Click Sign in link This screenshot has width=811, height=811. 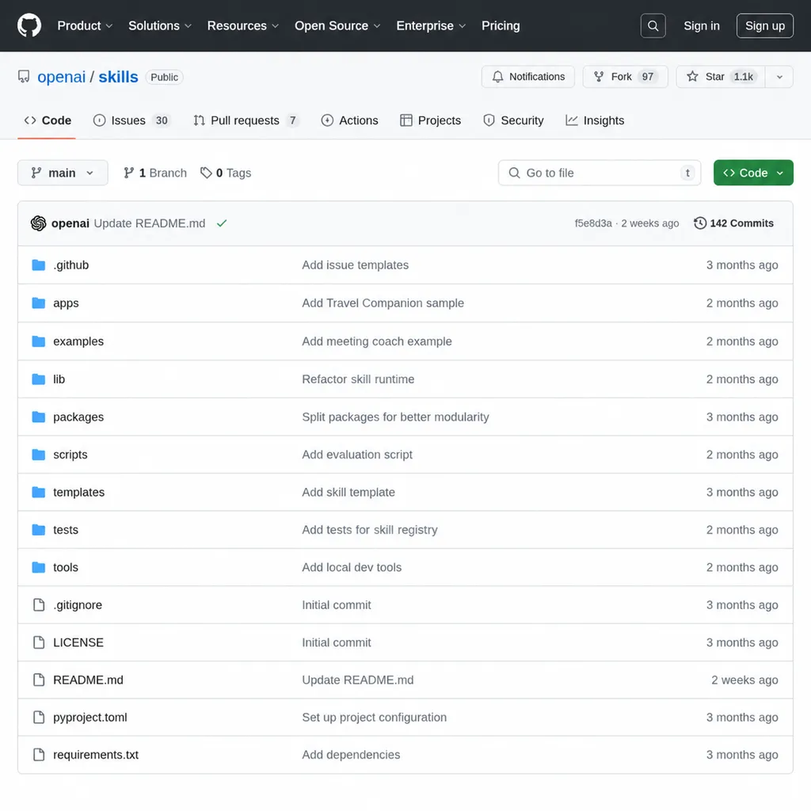tap(702, 26)
